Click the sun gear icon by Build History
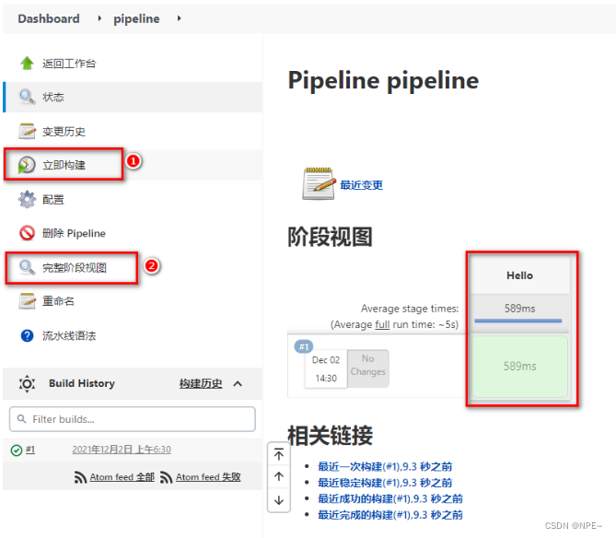Viewport: 616px width, 538px height. [x=27, y=383]
